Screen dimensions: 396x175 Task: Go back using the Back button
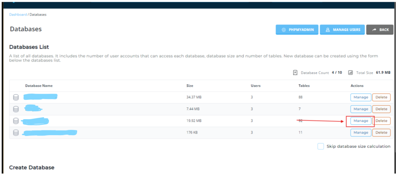(379, 30)
